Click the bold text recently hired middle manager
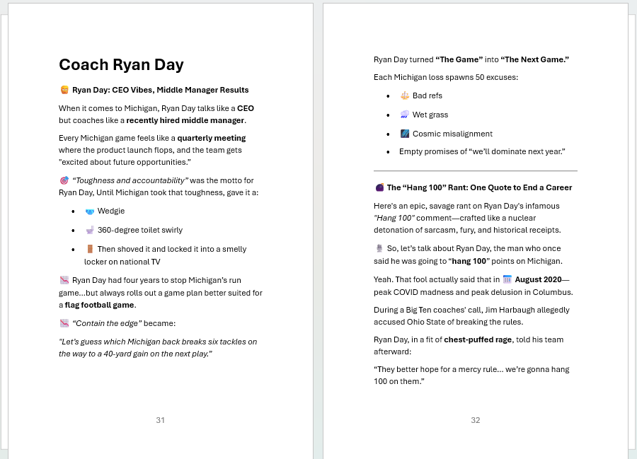The image size is (637, 459). tap(185, 120)
